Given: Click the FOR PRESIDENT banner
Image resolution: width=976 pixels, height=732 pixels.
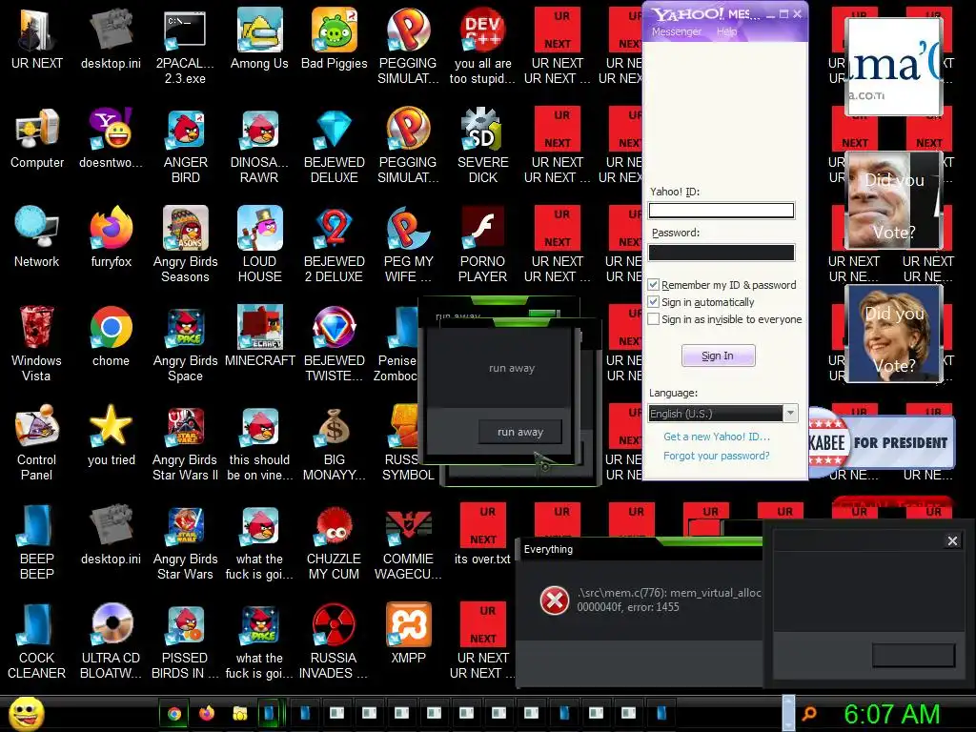Looking at the screenshot, I should (x=882, y=442).
